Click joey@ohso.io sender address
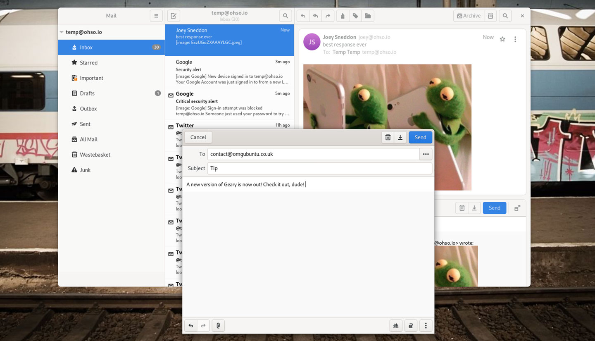Image resolution: width=595 pixels, height=341 pixels. 374,37
